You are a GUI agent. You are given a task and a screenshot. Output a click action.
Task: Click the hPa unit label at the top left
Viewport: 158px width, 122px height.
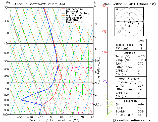pyautogui.click(x=7, y=3)
